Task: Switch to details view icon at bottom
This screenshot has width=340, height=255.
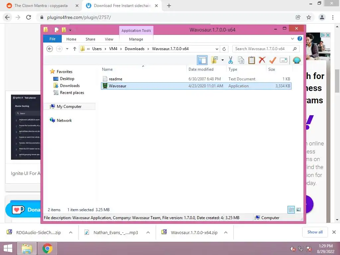Action: (x=291, y=210)
